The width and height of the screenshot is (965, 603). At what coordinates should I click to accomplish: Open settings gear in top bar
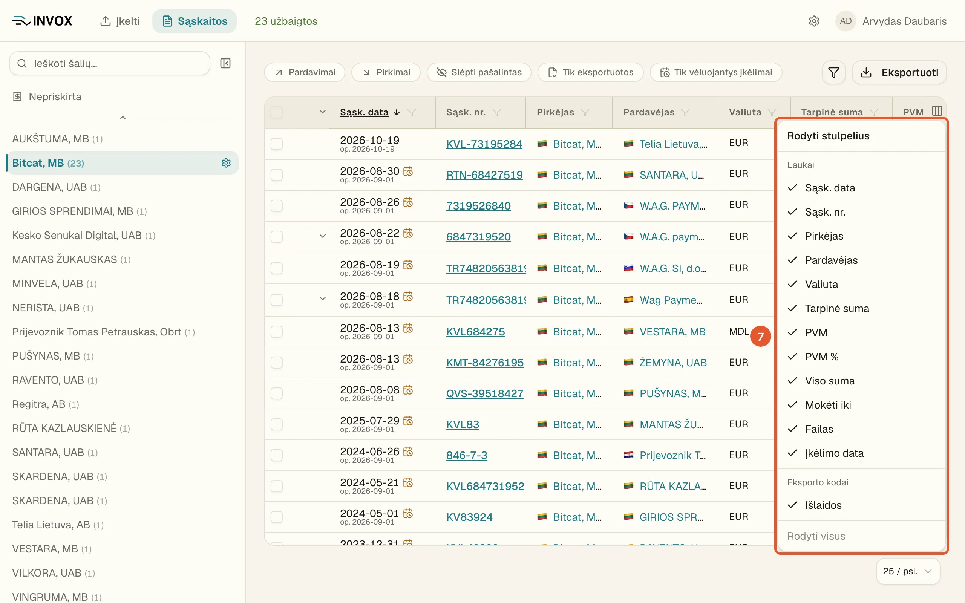(x=814, y=21)
